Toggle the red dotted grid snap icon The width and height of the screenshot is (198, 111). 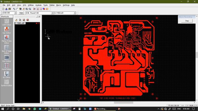(x=41, y=9)
